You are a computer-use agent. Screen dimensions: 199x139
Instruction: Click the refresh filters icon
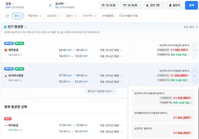[7, 16]
